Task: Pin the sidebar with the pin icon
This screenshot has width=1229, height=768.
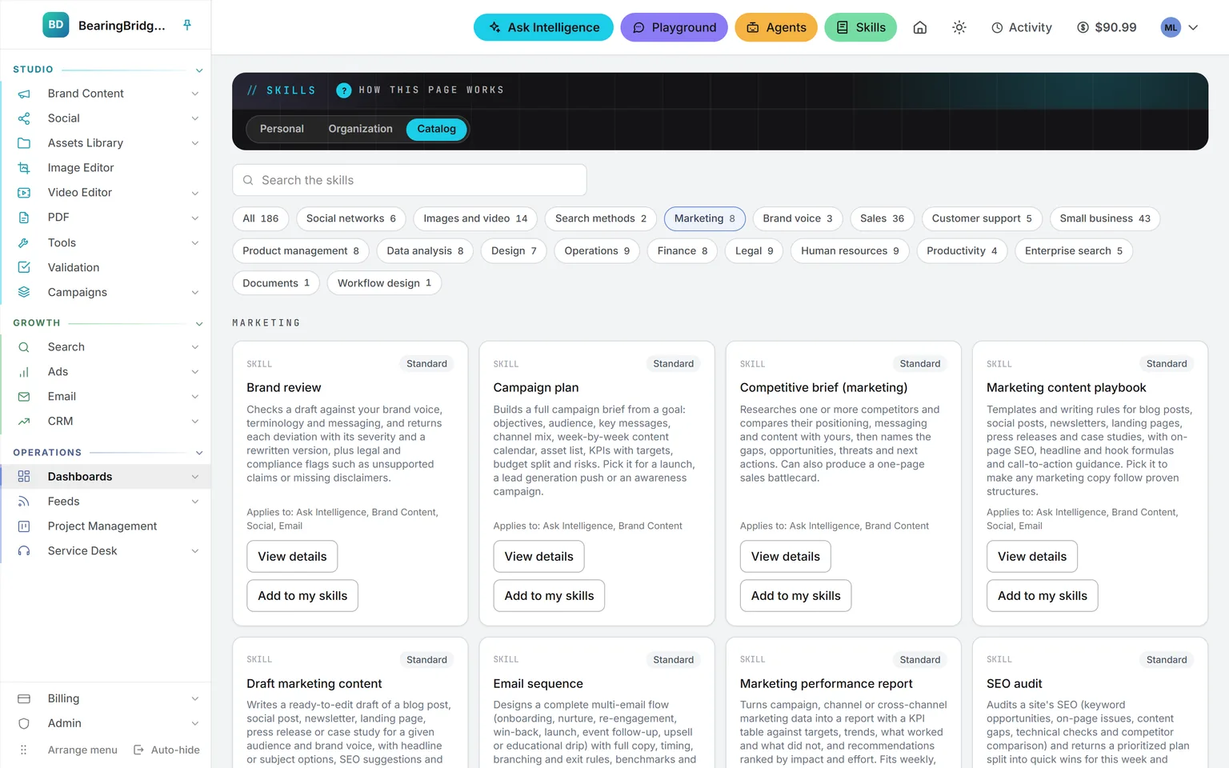Action: coord(187,26)
